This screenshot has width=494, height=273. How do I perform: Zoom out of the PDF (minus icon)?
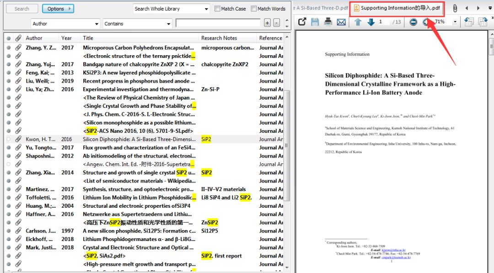coord(413,22)
